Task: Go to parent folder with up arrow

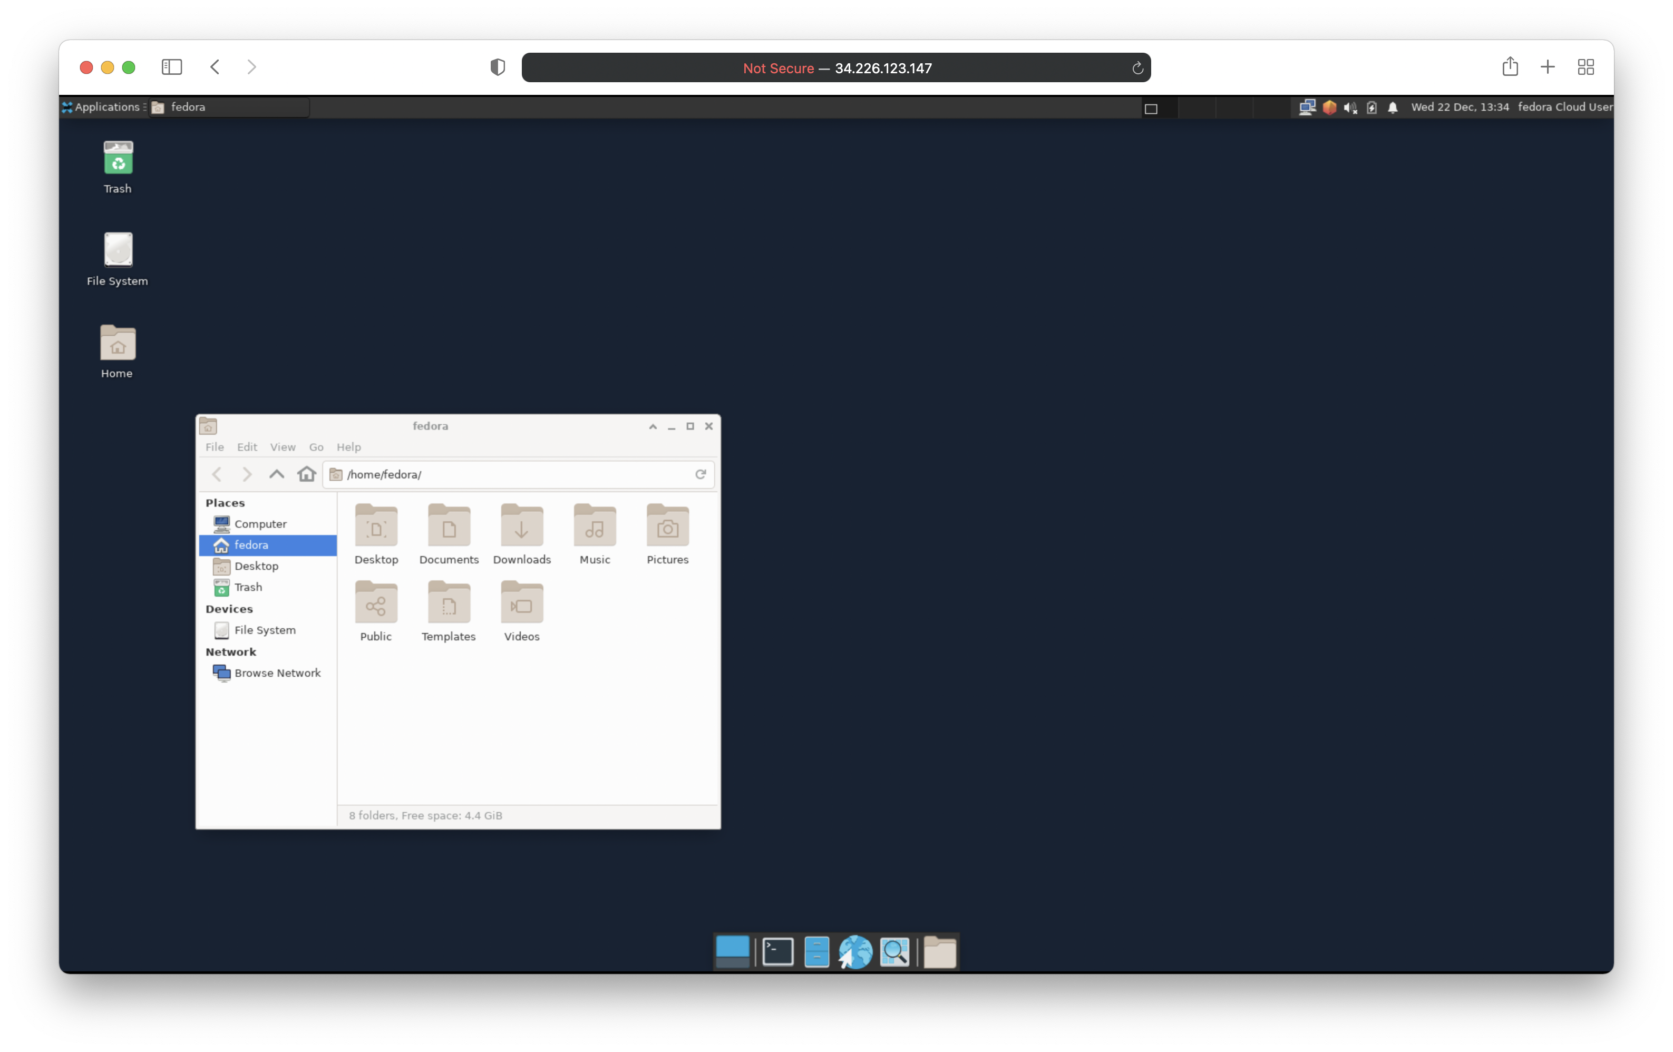Action: [277, 474]
